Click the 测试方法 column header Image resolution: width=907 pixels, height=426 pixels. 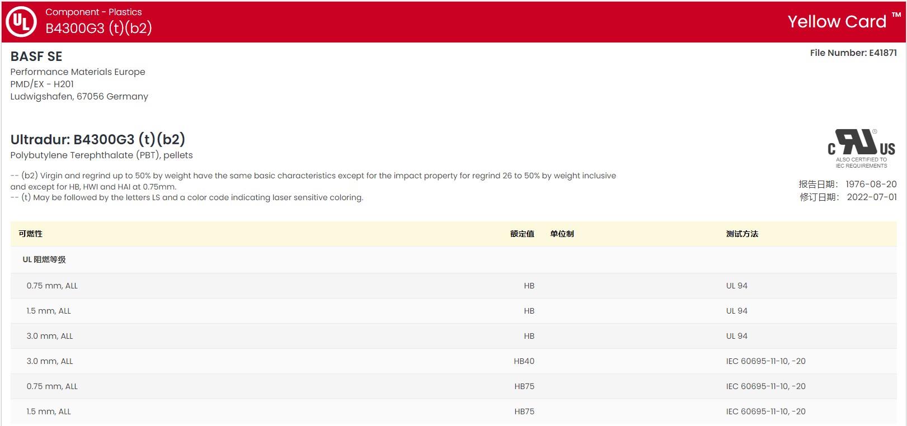[x=742, y=234]
